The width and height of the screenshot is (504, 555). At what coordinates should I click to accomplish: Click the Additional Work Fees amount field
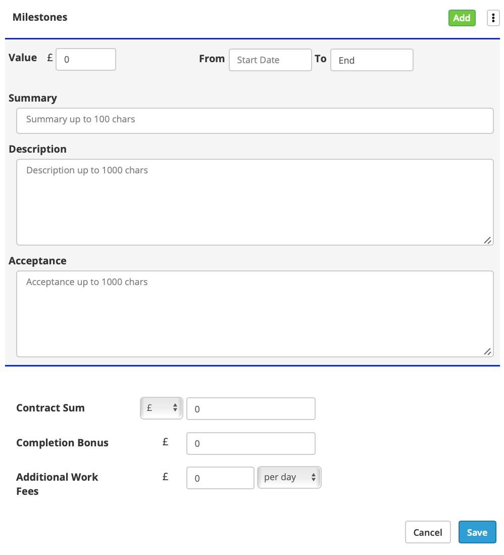220,478
